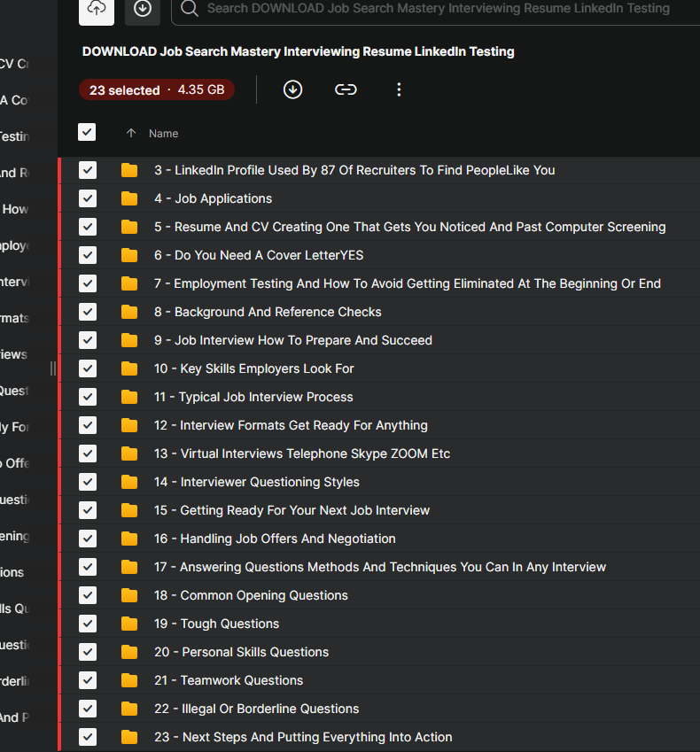Viewport: 700px width, 752px height.
Task: Click the folder icon for 4 - Job Applications
Action: tap(130, 198)
